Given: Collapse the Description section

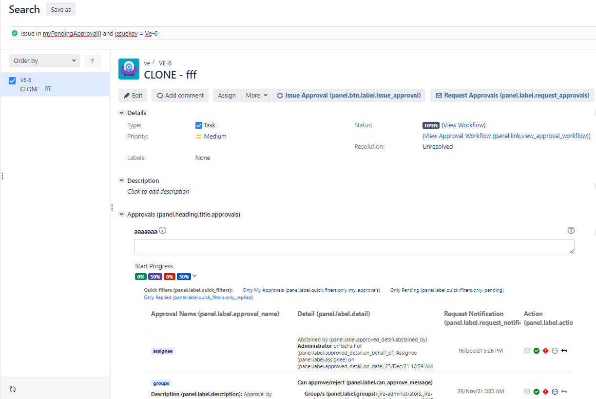Looking at the screenshot, I should (x=121, y=180).
